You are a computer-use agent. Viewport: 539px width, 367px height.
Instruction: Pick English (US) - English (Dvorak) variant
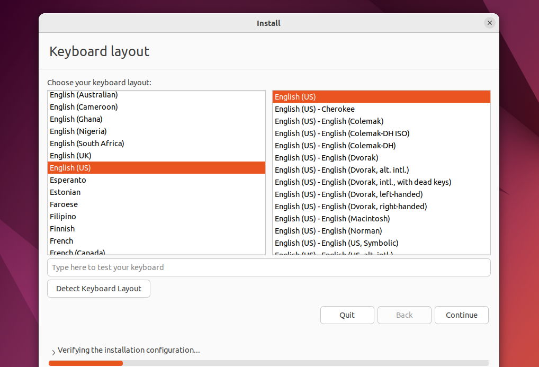(381, 158)
